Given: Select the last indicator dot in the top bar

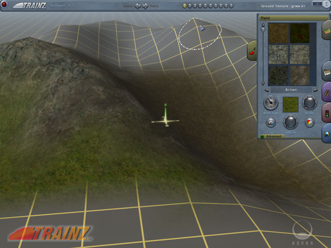Looking at the screenshot, I should click(231, 6).
